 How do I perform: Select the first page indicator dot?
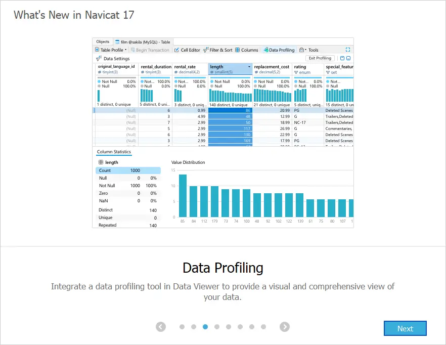click(x=182, y=327)
